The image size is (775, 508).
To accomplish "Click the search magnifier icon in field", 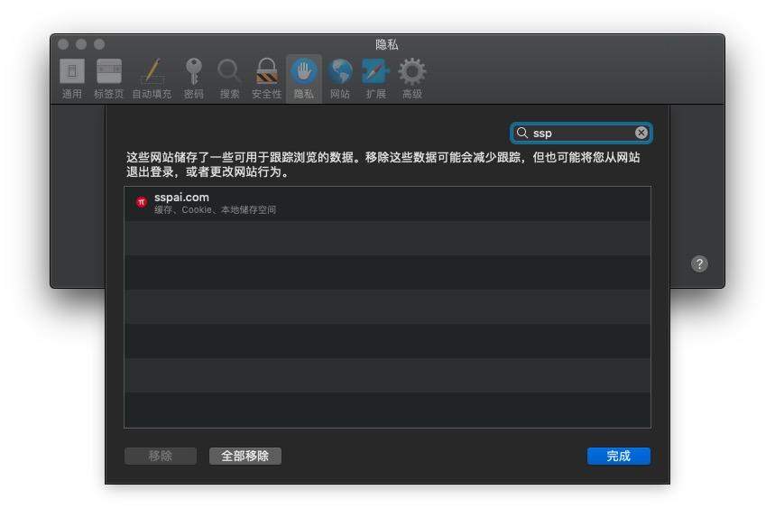I will pos(522,133).
